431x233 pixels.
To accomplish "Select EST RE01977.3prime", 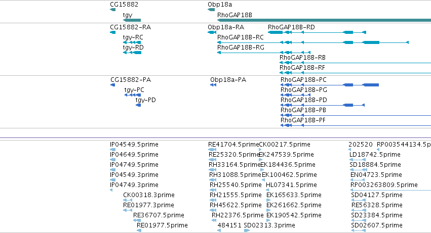I will [148, 206].
